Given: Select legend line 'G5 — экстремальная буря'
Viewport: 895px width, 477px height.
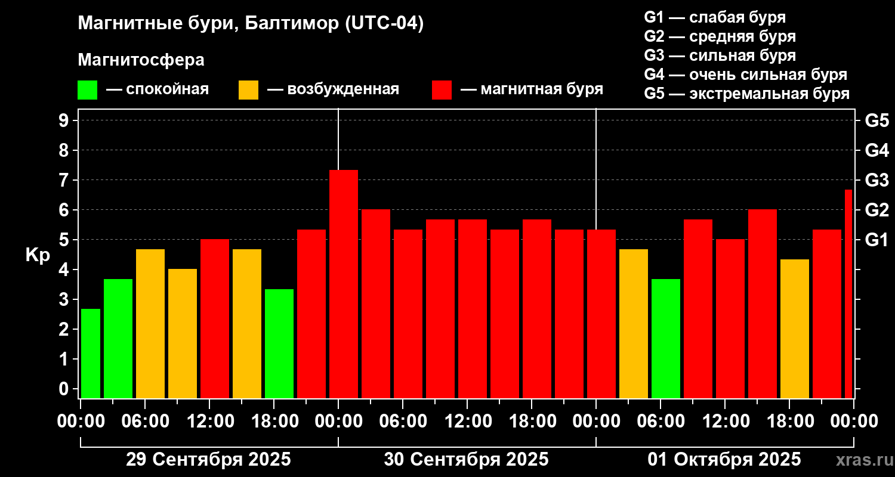Looking at the screenshot, I should pyautogui.click(x=747, y=94).
